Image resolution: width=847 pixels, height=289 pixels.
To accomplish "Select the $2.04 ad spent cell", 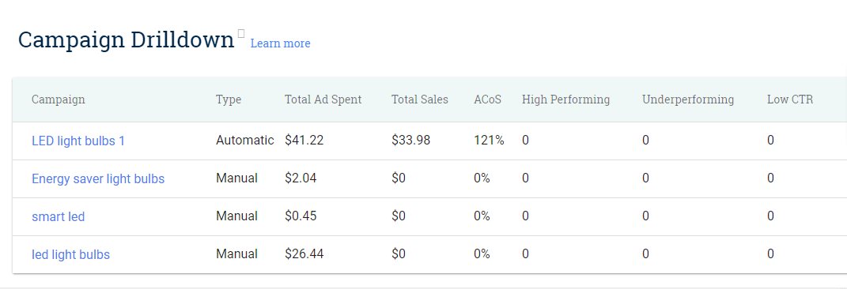I will click(x=301, y=178).
